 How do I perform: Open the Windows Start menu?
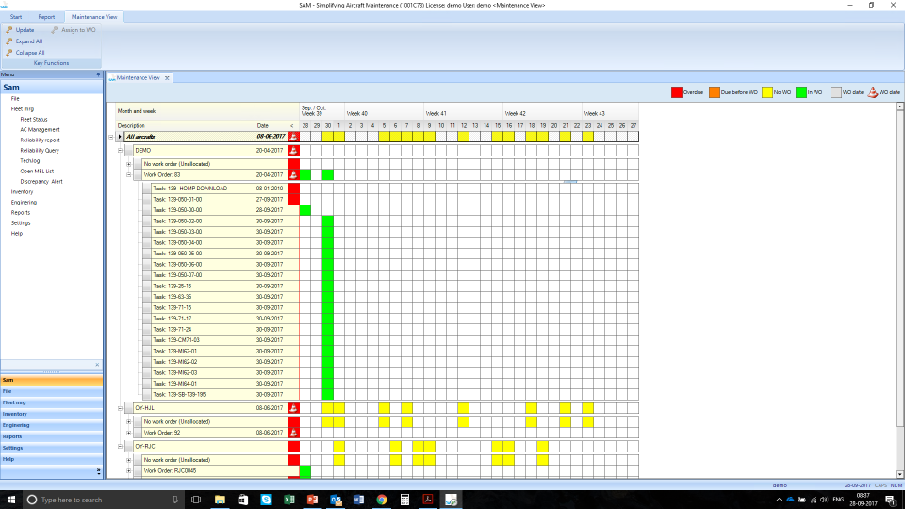pyautogui.click(x=11, y=500)
